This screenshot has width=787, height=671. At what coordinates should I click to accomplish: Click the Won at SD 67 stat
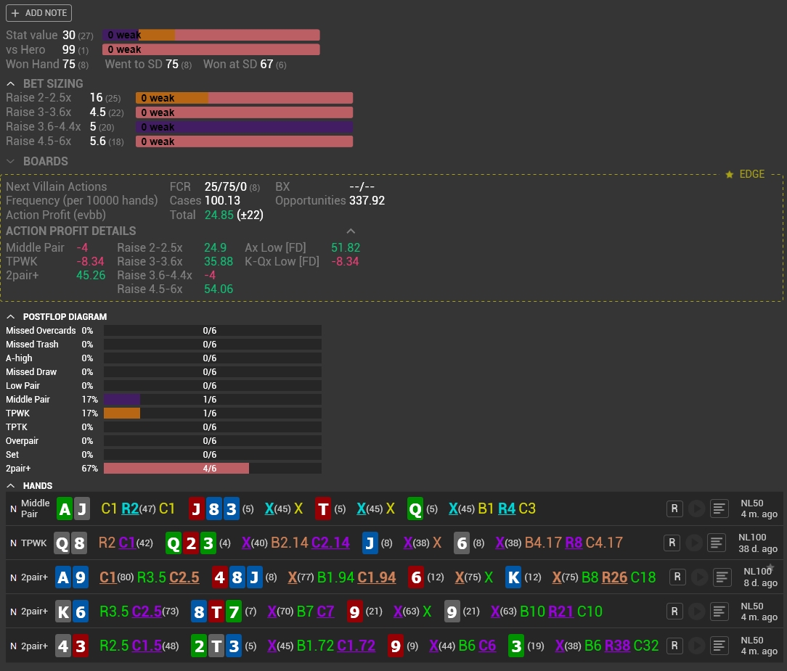[245, 64]
